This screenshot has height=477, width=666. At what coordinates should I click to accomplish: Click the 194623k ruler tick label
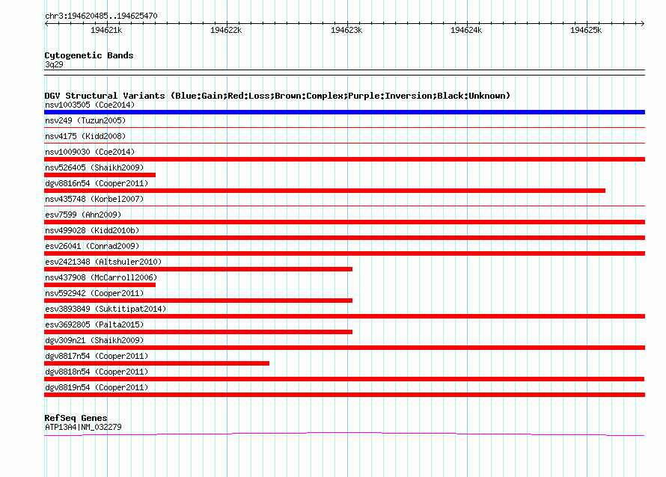tap(346, 30)
